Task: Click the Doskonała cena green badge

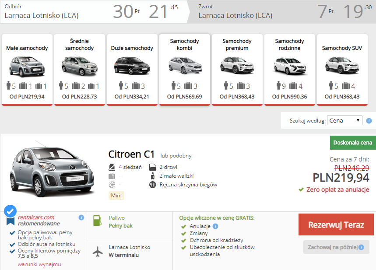Action: (x=353, y=143)
